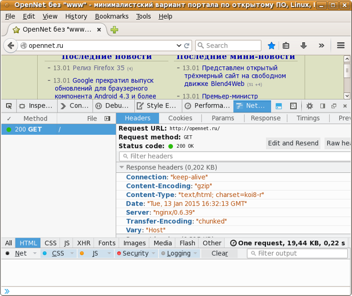Select the 200 GET request row
Viewport: 352px width, 296px height.
click(59, 130)
